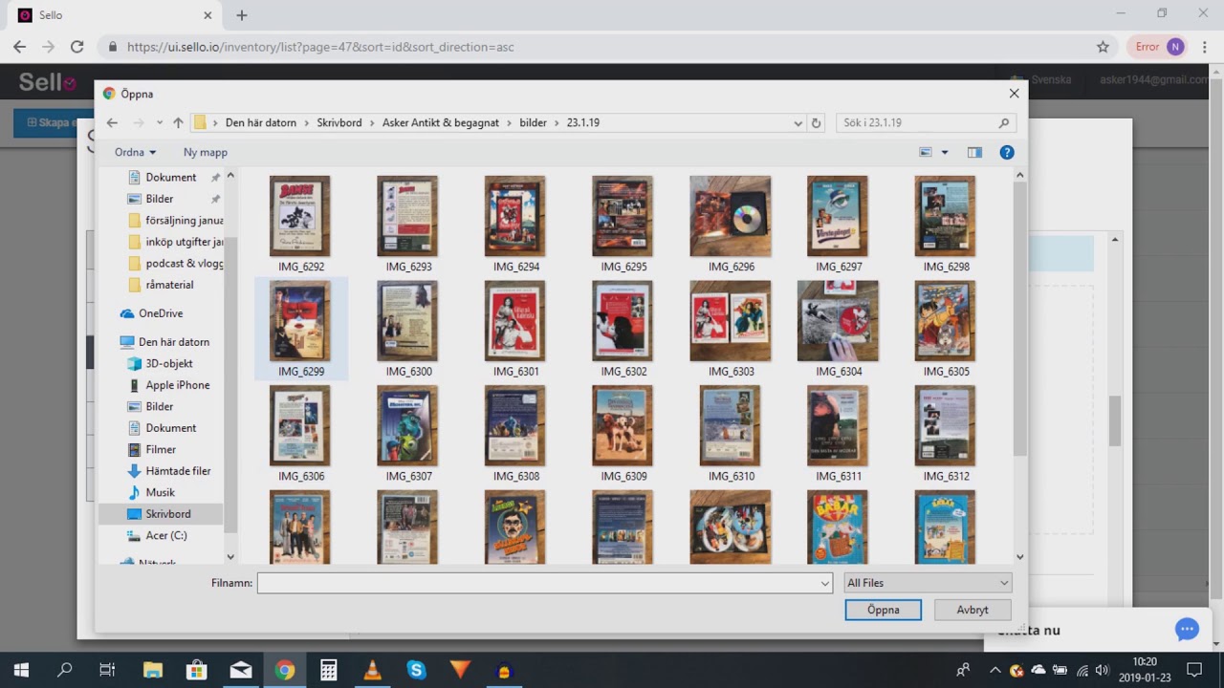Open Microsoft Store from taskbar
1224x688 pixels.
[x=197, y=670]
